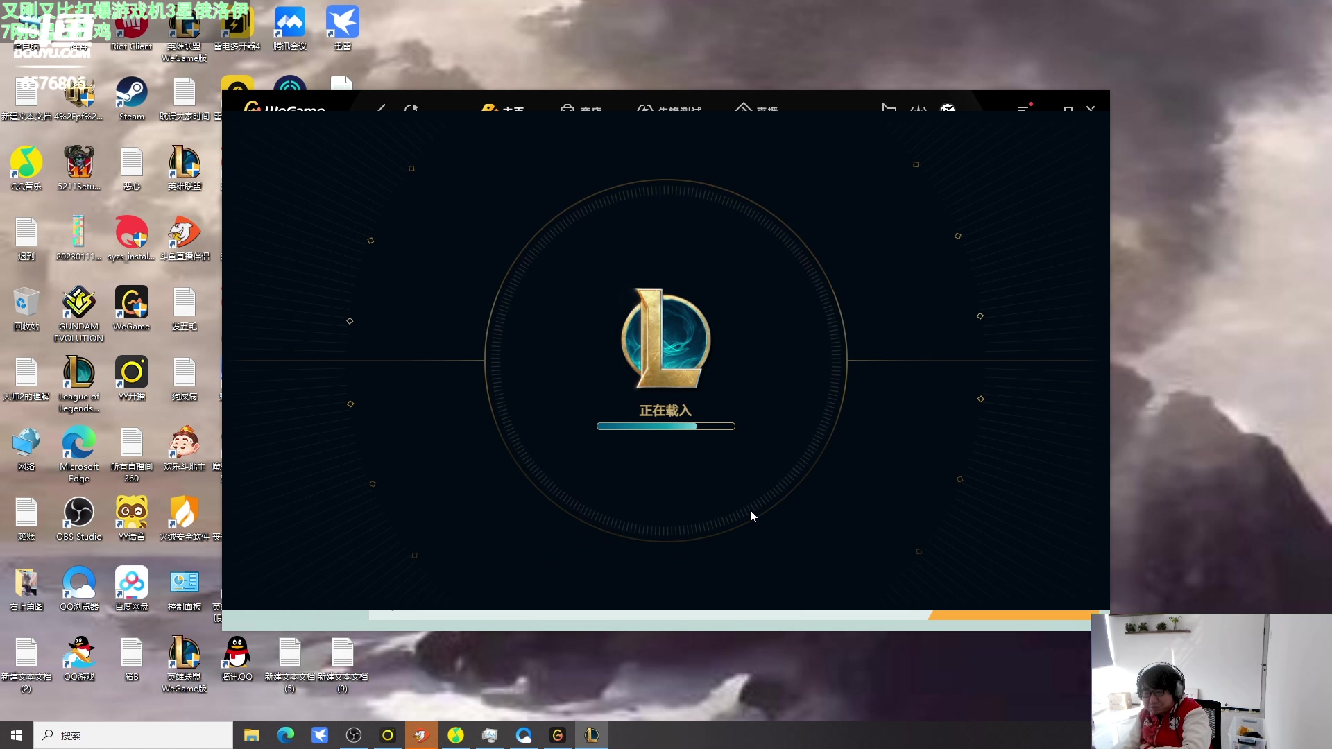Launch League of Legends desktop shortcut
The height and width of the screenshot is (749, 1332).
coord(78,384)
